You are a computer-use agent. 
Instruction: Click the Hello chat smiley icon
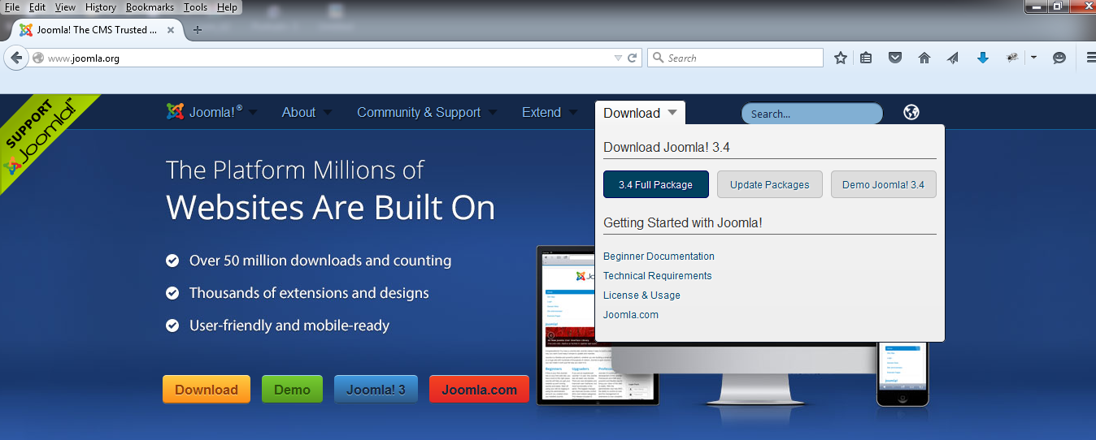(1059, 58)
